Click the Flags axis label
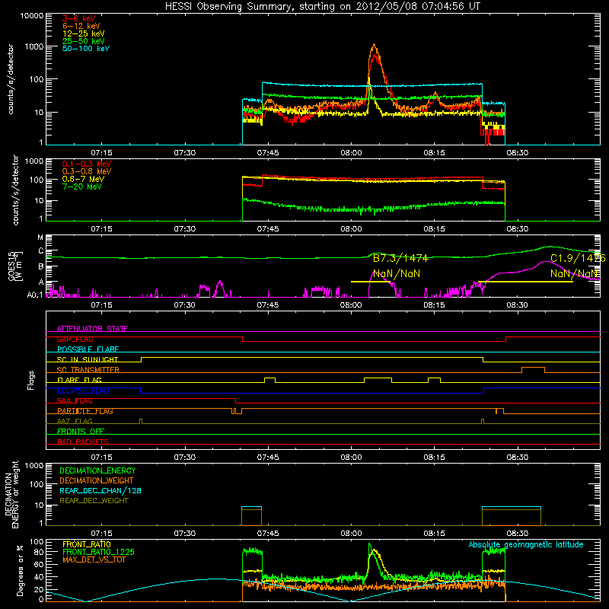Image resolution: width=609 pixels, height=609 pixels. tap(31, 380)
